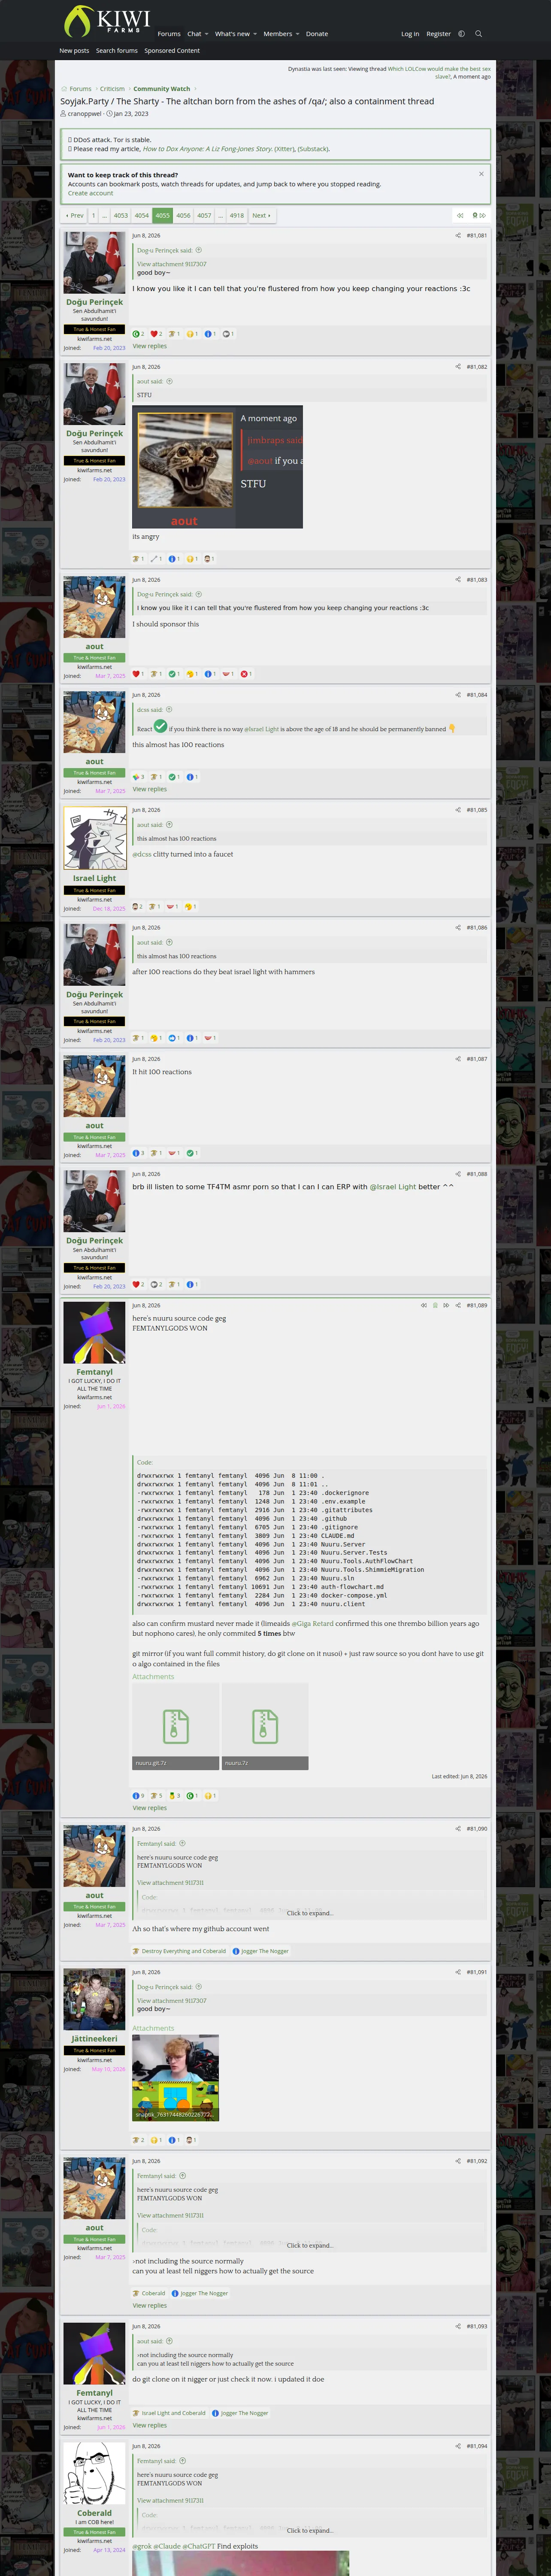Click the share icon next to #81,088
551x2576 pixels.
point(458,1174)
